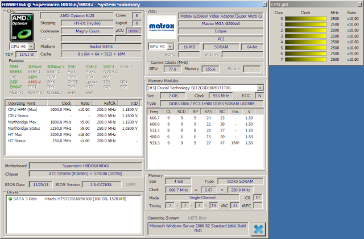Screen dimensions: 364x239
Task: Open the GPU #0 selector dropdown
Action: point(170,47)
